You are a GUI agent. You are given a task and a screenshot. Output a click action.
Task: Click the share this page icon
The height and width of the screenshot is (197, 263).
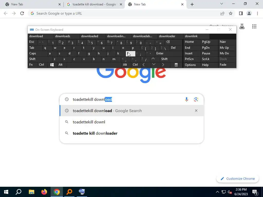click(222, 13)
